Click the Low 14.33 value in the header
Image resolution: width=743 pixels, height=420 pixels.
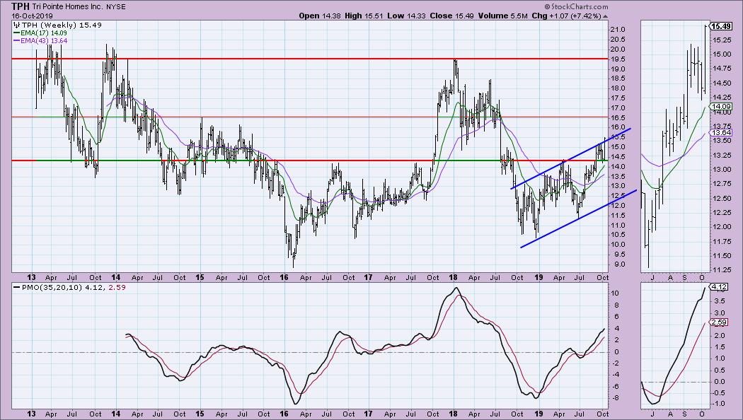(x=405, y=16)
